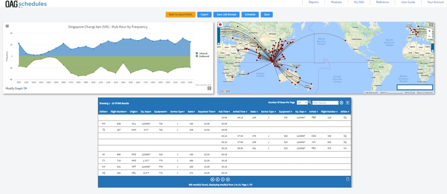Expand the results table to full screen

pyautogui.click(x=347, y=102)
